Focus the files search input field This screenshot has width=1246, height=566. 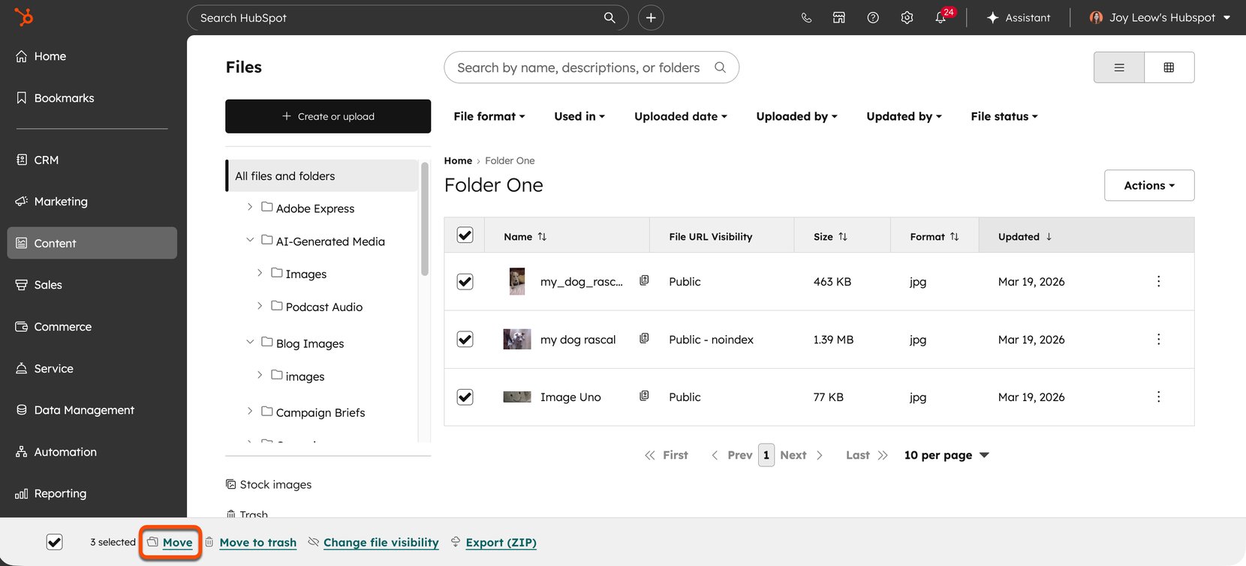[591, 67]
